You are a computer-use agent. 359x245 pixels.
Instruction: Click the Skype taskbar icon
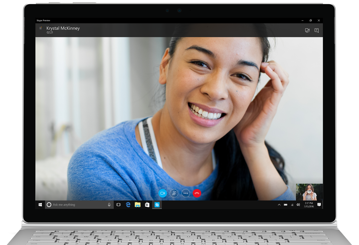pyautogui.click(x=157, y=205)
